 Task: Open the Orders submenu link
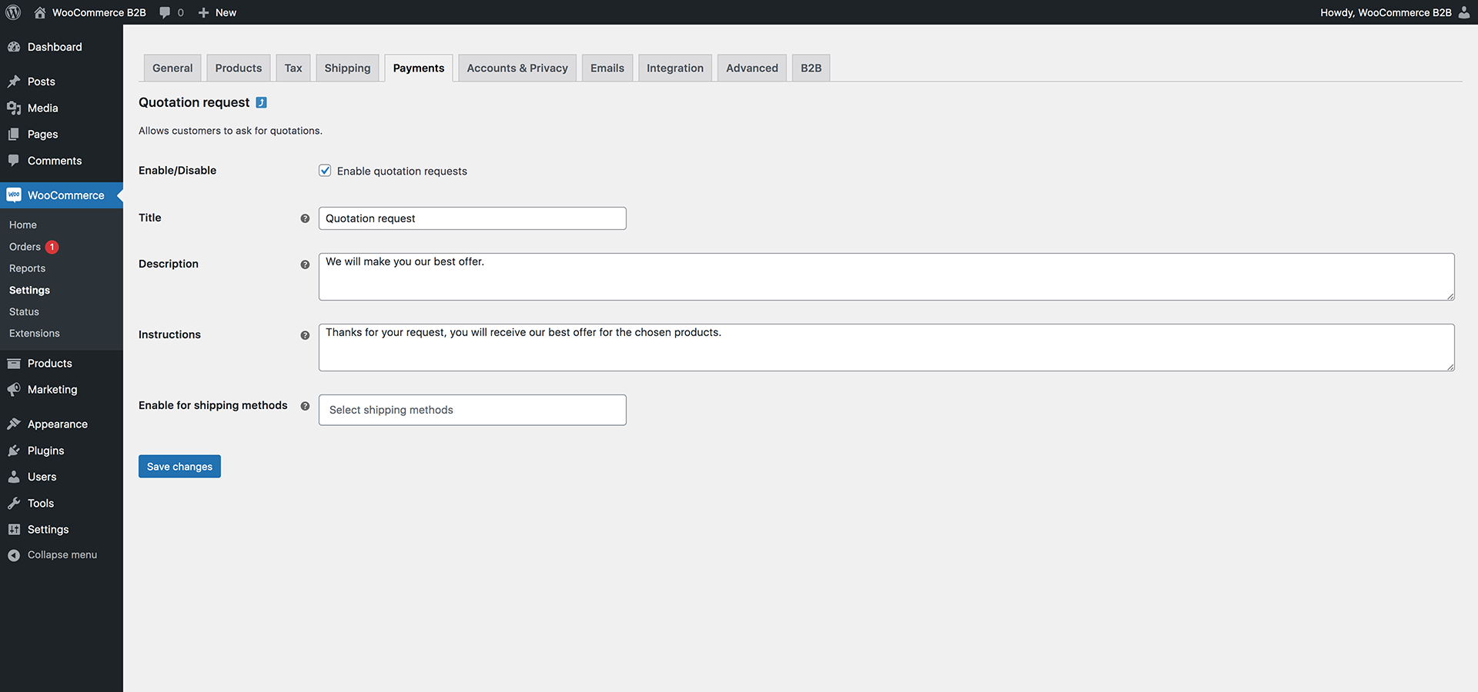[x=25, y=247]
